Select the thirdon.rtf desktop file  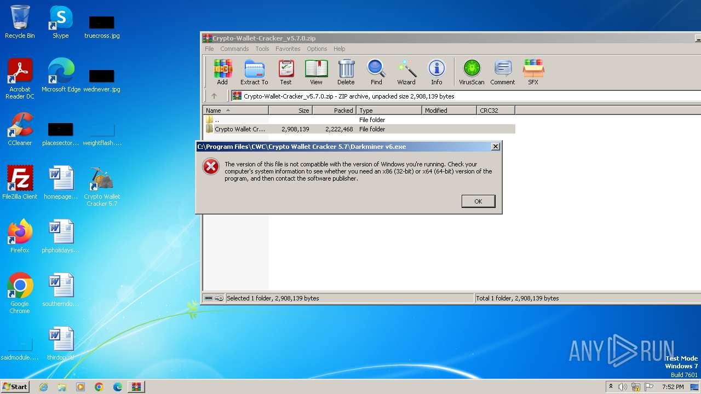61,344
